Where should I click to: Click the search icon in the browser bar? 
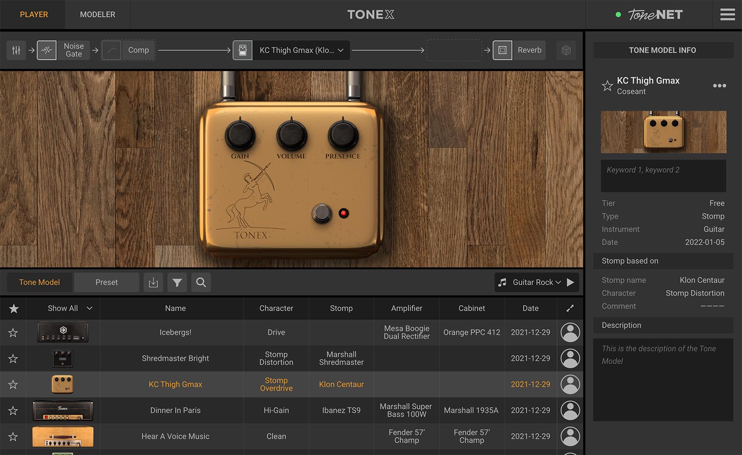pyautogui.click(x=201, y=282)
